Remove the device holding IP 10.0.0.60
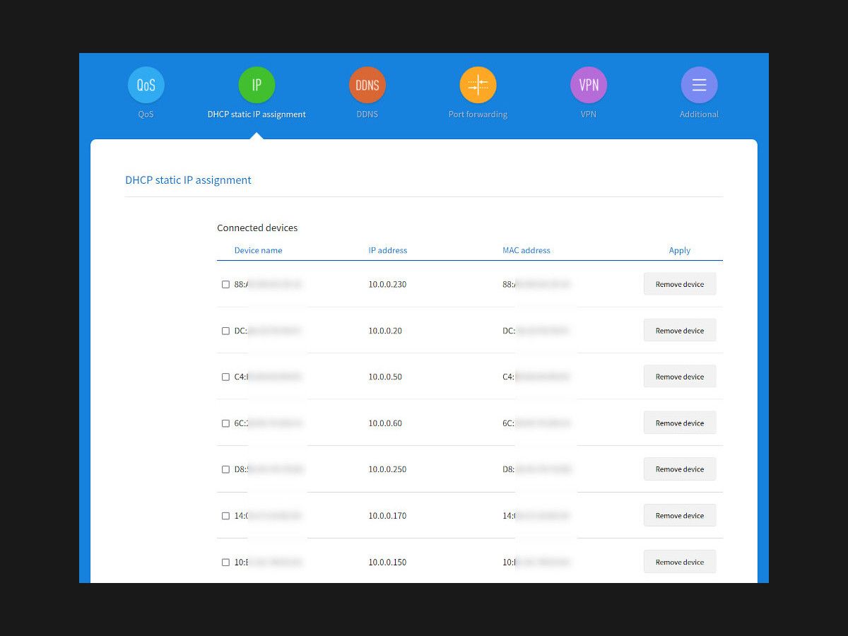The width and height of the screenshot is (848, 636). click(x=679, y=423)
